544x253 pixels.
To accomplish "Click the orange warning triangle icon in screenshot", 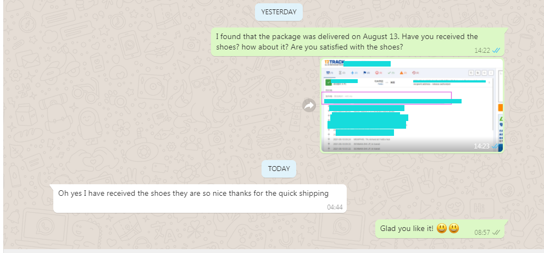I will (402, 73).
